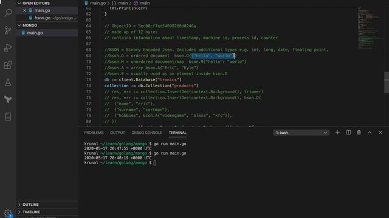
Task: Open the Extensions view
Action: (8, 65)
